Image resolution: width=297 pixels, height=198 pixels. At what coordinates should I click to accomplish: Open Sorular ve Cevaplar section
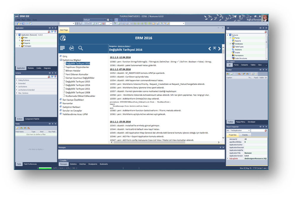coord(72,111)
